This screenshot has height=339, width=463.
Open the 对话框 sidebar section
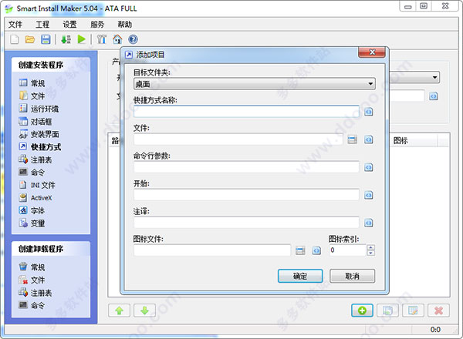pyautogui.click(x=35, y=122)
